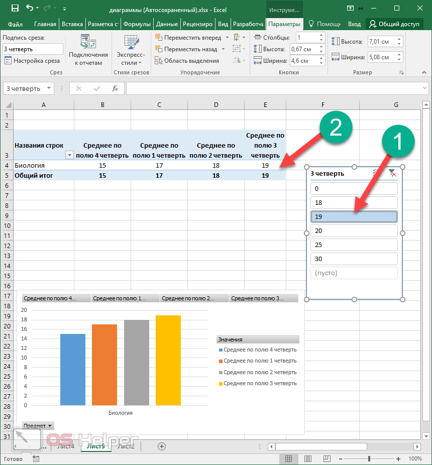The width and height of the screenshot is (432, 465).
Task: Open the Формулы ribbon tab
Action: pos(137,24)
